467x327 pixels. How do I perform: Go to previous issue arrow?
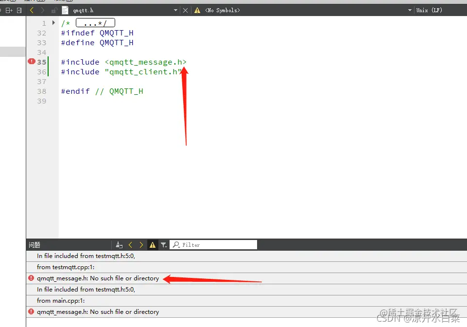coord(130,245)
